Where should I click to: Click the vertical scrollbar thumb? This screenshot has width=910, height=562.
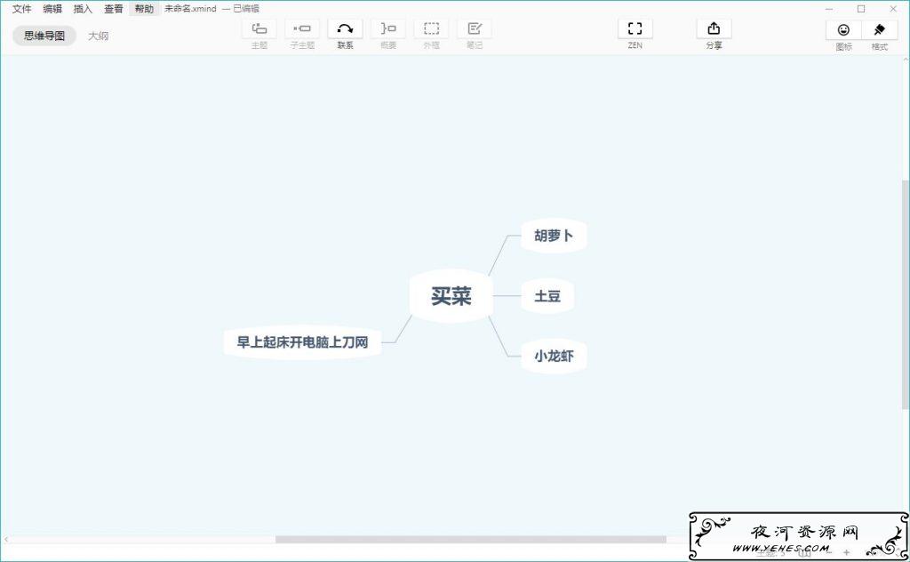906,293
